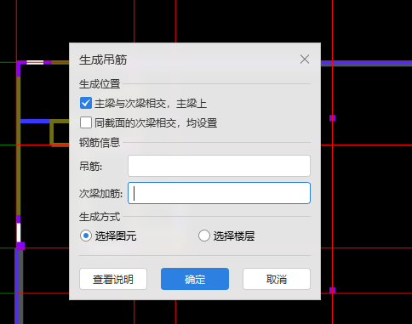Open 查看说明 help button
Screen dimensions: 412x324
click(x=113, y=279)
